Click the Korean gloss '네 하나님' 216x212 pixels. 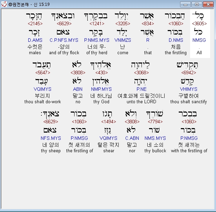101,96
